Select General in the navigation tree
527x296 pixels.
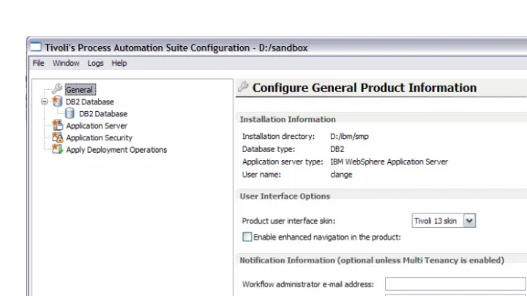(81, 89)
